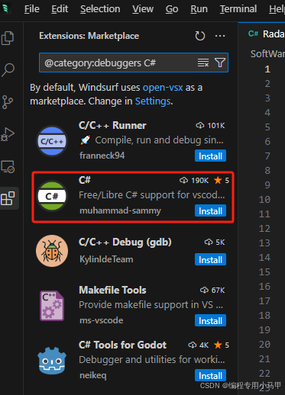This screenshot has width=285, height=395.
Task: Focus the extensions search input field
Action: coord(118,63)
